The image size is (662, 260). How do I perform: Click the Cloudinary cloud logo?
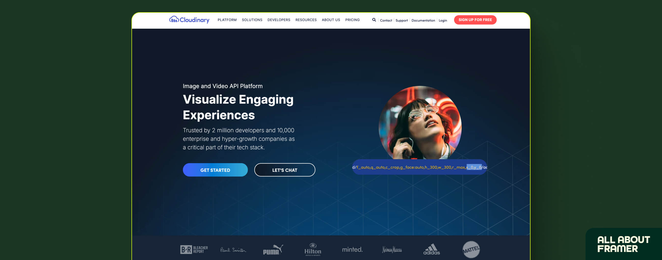189,20
